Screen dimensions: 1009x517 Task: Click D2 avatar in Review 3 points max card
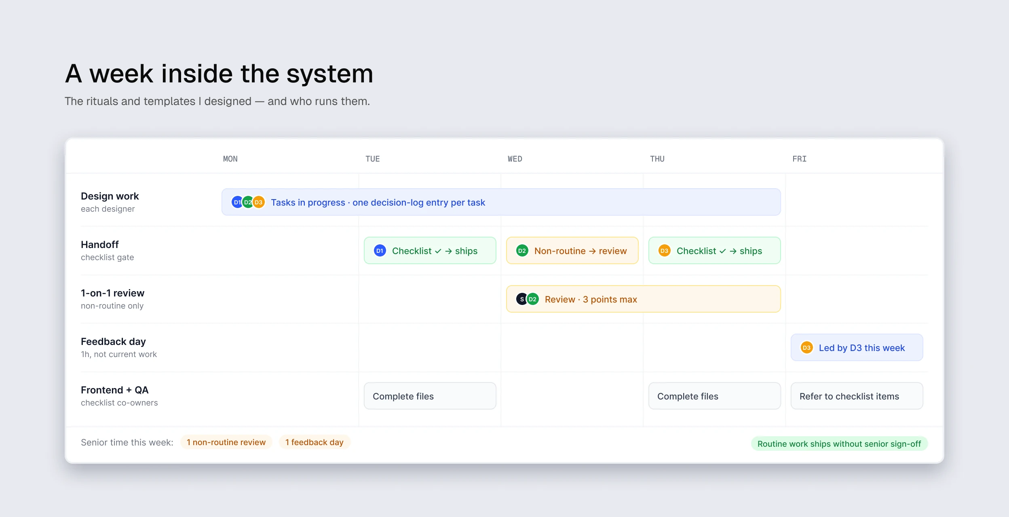coord(533,299)
